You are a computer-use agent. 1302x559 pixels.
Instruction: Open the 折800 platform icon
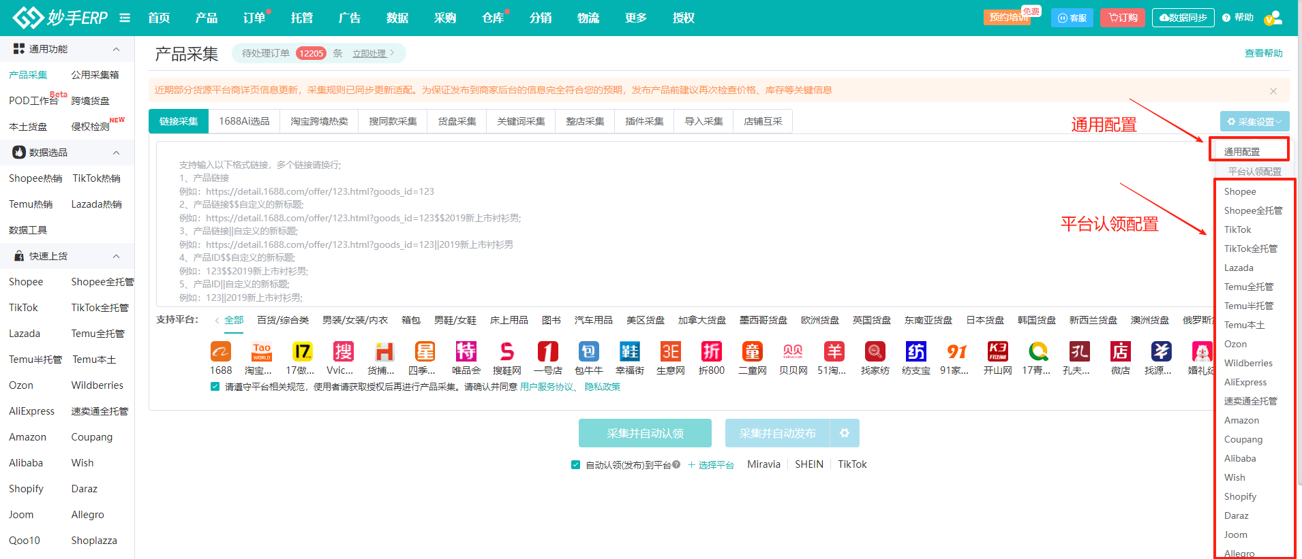pos(711,352)
